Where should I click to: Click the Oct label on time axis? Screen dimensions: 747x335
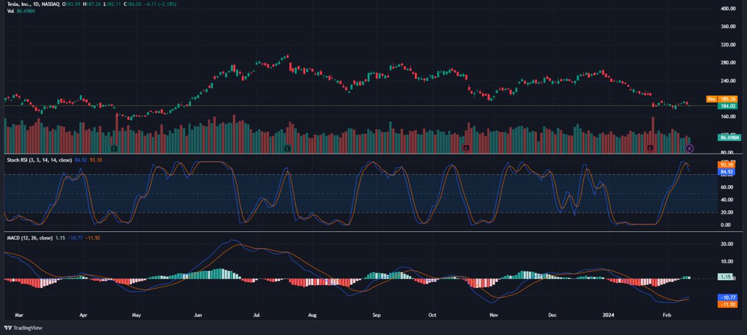[x=433, y=315]
